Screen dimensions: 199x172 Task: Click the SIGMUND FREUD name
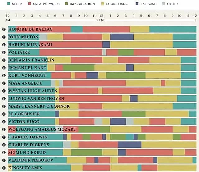pos(27,152)
